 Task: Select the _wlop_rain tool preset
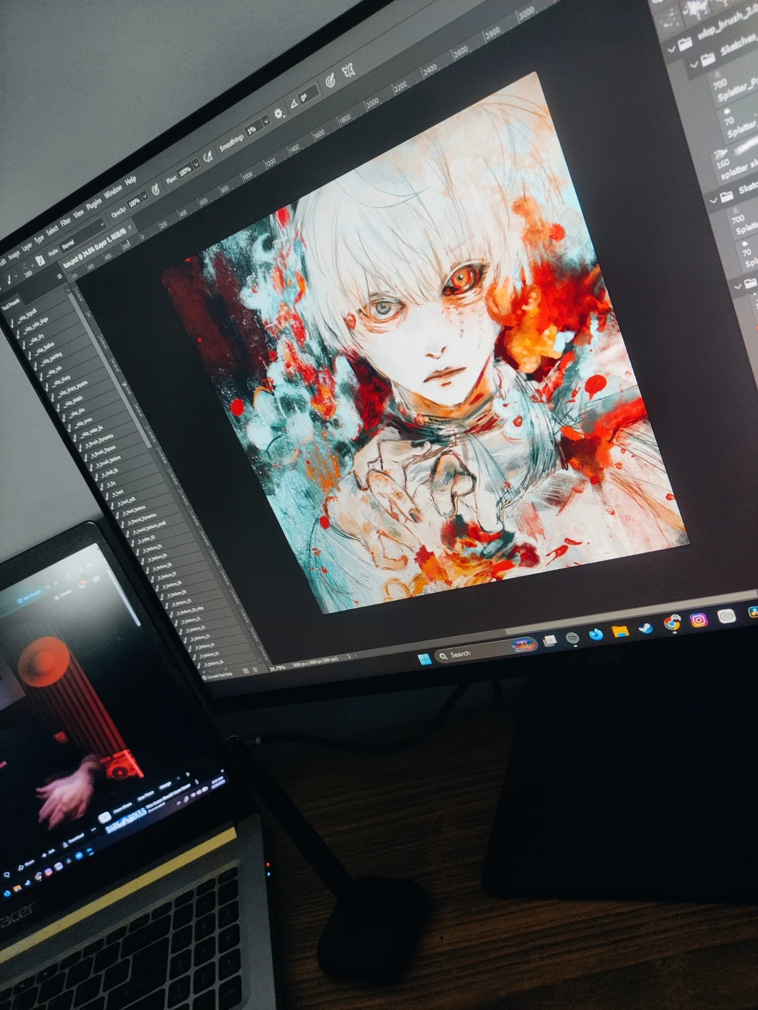pos(54,372)
